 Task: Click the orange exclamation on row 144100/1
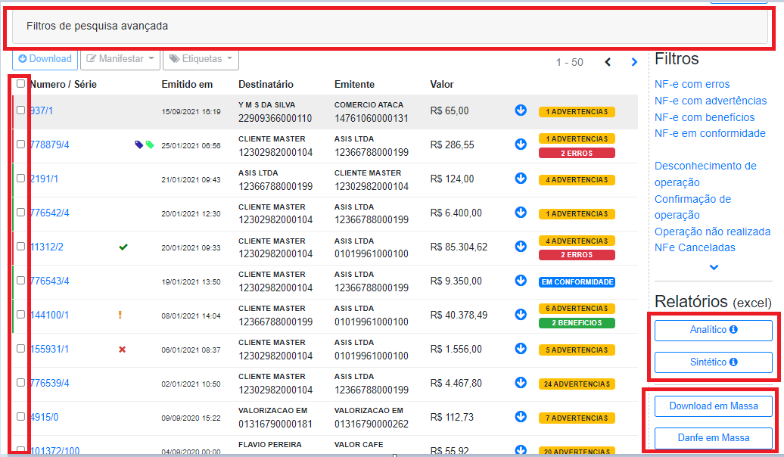120,315
